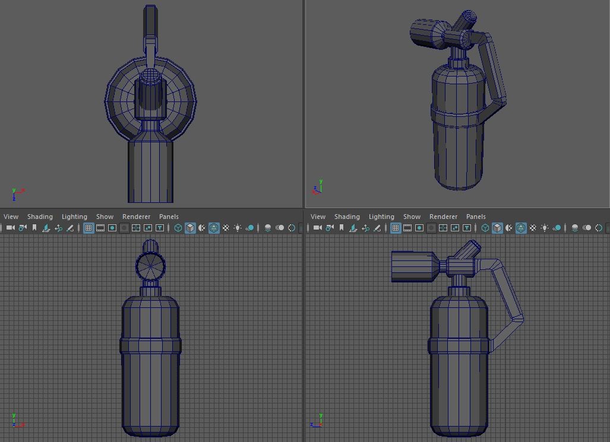Toggle the Safe Action icon in the front view toolbar
610x442 pixels.
(148, 228)
